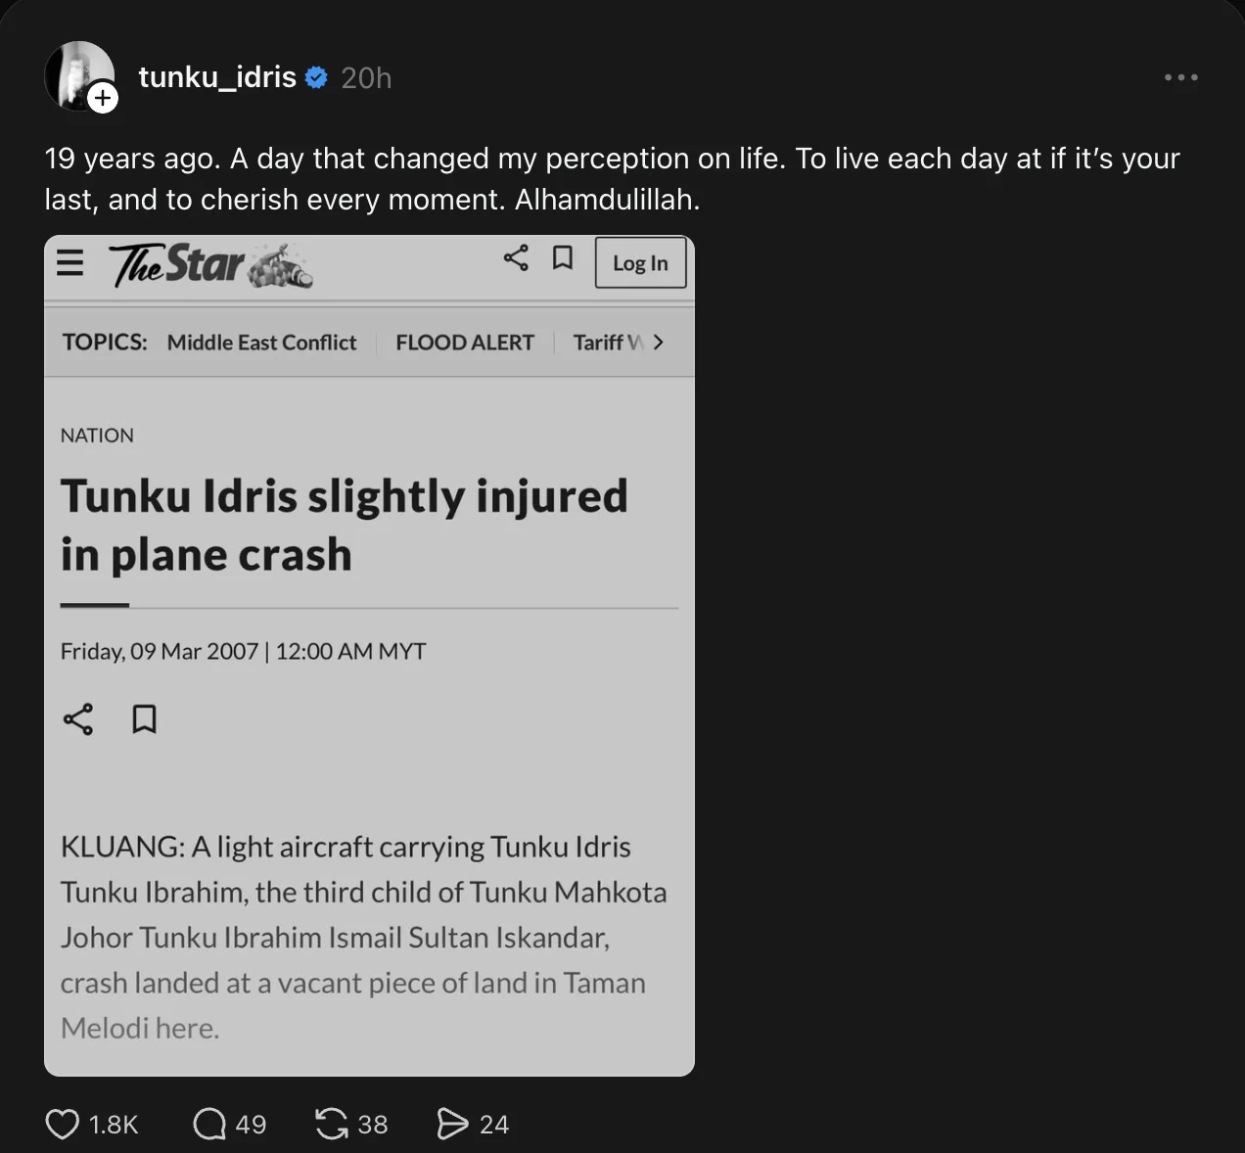The height and width of the screenshot is (1153, 1245).
Task: Select the FLOOD ALERT topic
Action: 465,343
